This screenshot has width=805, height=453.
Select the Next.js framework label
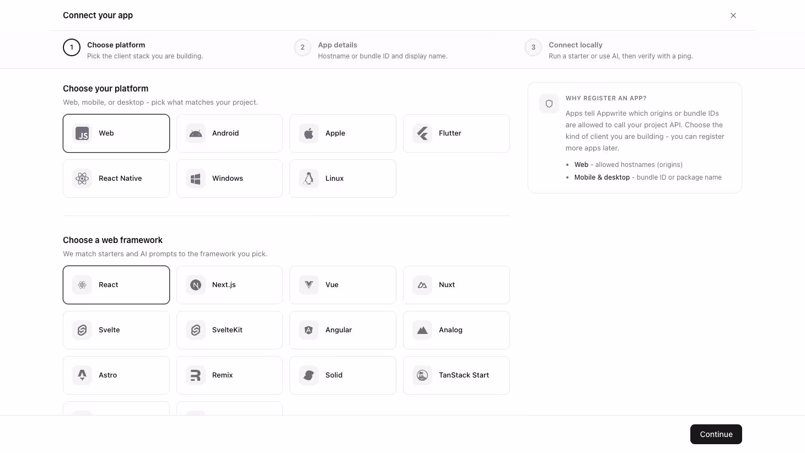click(x=224, y=285)
